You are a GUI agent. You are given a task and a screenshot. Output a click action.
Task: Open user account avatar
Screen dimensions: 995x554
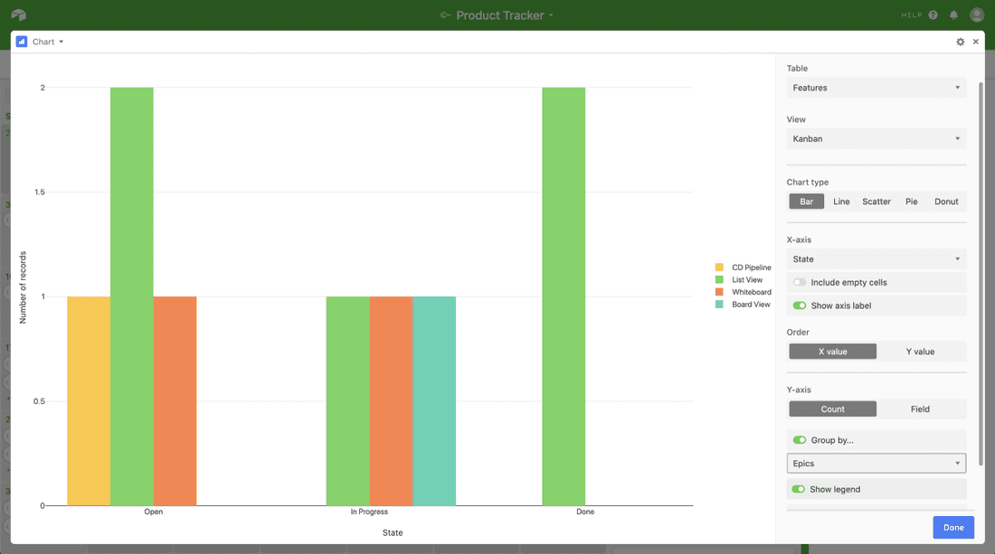coord(977,15)
